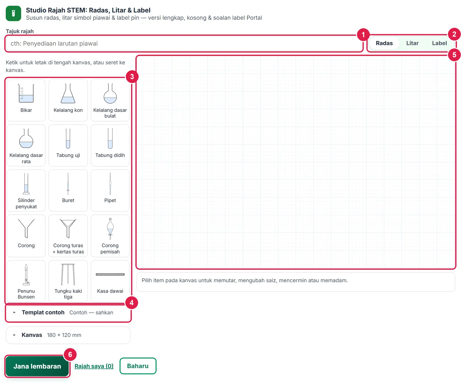Add the Tabung didih item
The image size is (461, 382).
[110, 145]
